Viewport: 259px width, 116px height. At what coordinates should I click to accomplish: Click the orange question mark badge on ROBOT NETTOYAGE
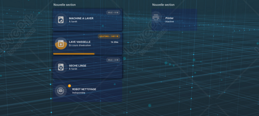[x=69, y=86]
